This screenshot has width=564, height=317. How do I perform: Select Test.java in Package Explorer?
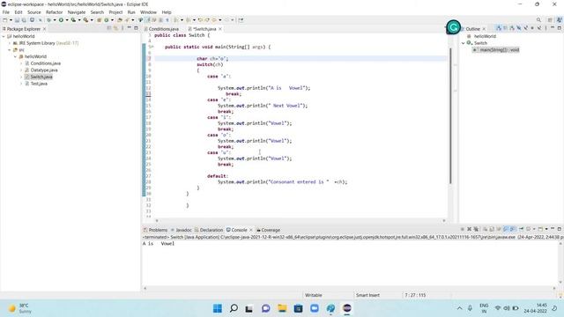39,84
